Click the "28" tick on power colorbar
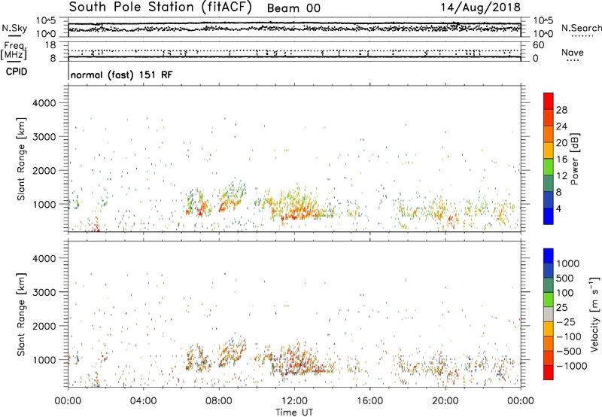Screen dimensions: 602x417 coord(561,110)
